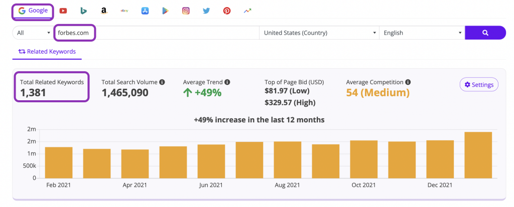Select the Google tab
This screenshot has height=207, width=514.
click(x=33, y=11)
